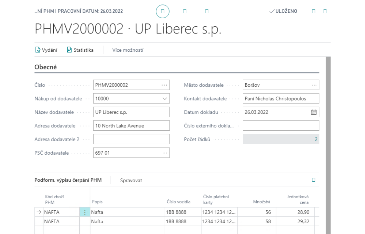Expand the Nákup od dodavatele dropdown

click(x=165, y=98)
